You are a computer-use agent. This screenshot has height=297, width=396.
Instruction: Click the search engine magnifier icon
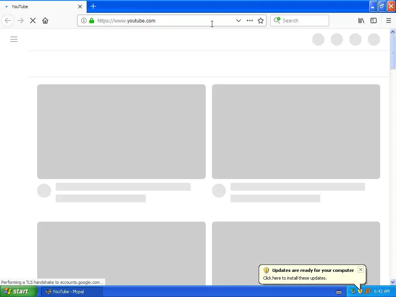point(277,20)
